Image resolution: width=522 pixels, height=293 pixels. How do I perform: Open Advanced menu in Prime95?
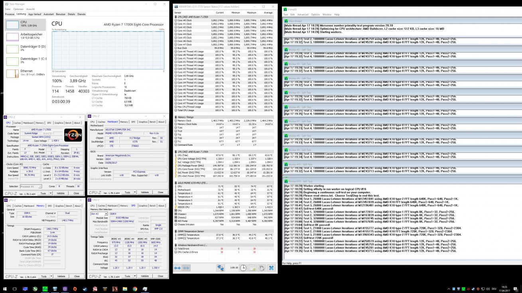tap(303, 15)
